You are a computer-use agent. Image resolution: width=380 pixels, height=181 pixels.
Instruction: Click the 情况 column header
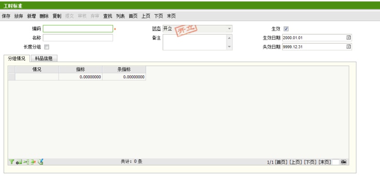[x=37, y=69]
